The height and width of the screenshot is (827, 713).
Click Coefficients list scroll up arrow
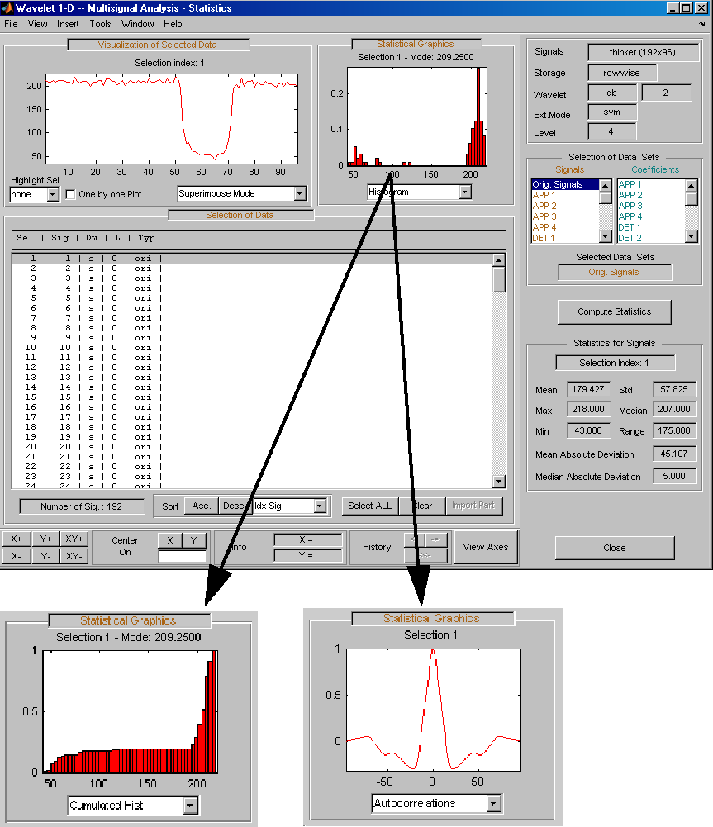click(x=691, y=186)
